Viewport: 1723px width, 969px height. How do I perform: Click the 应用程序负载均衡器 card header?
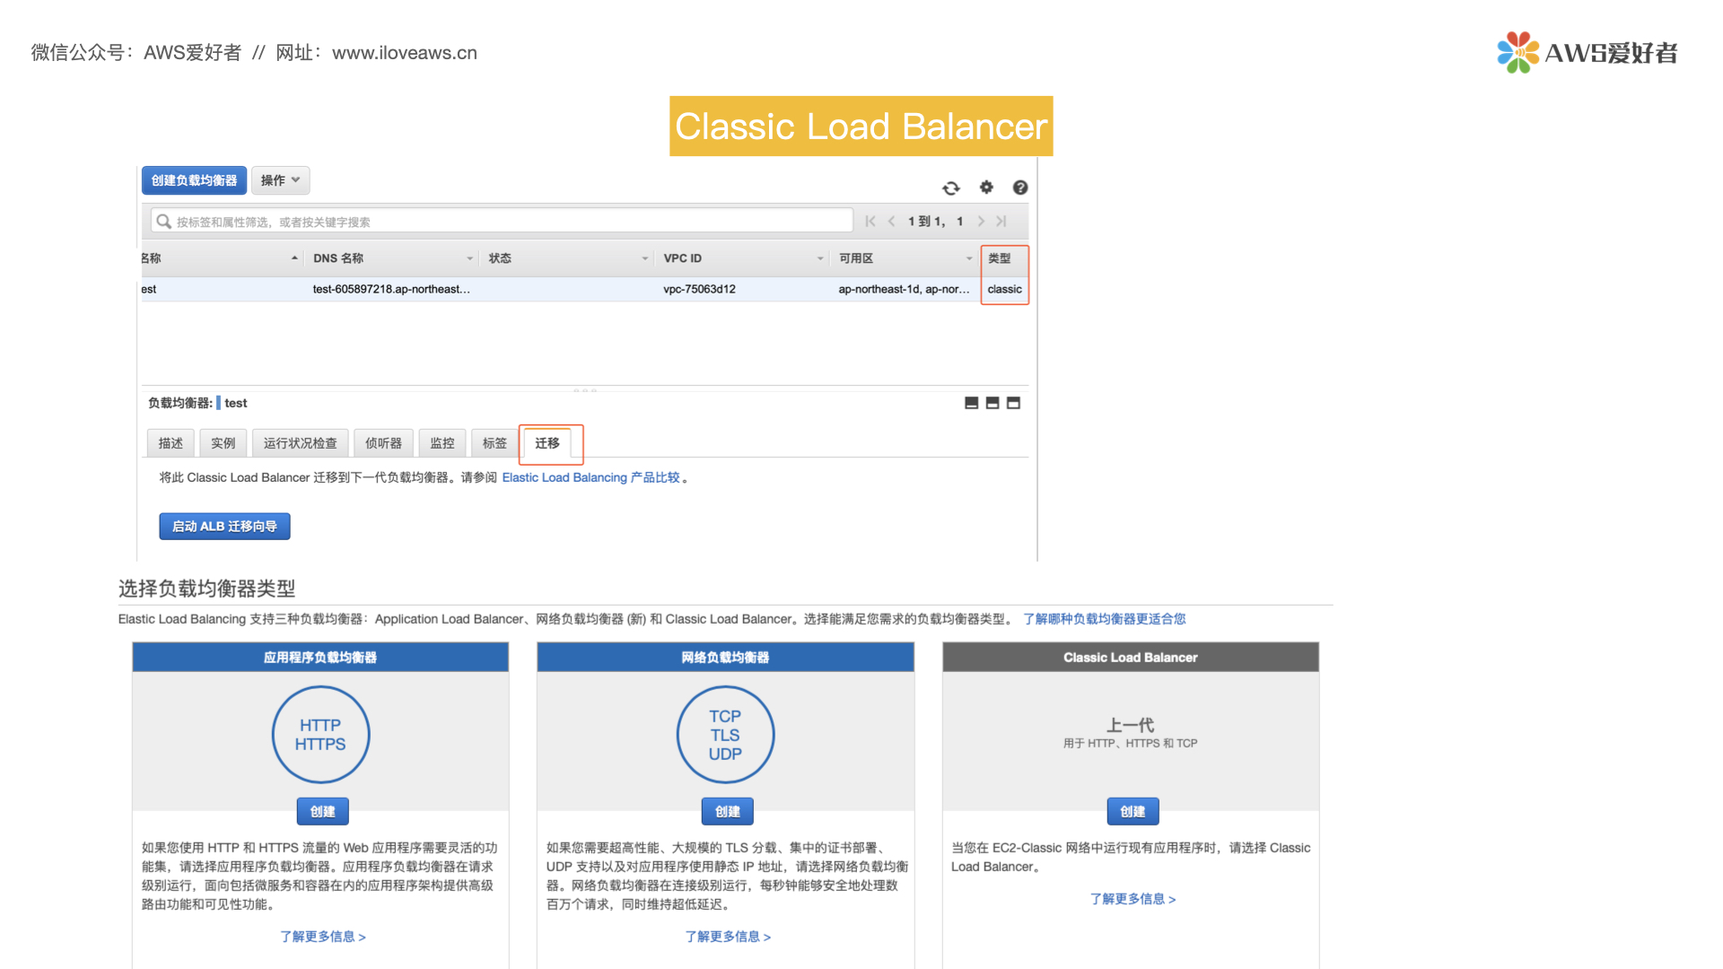[x=320, y=658]
